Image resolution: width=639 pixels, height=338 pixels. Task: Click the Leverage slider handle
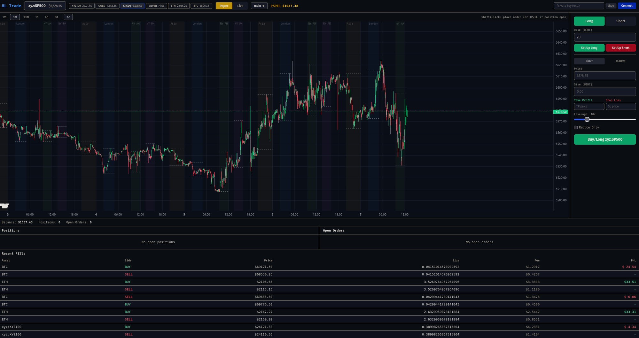(587, 120)
